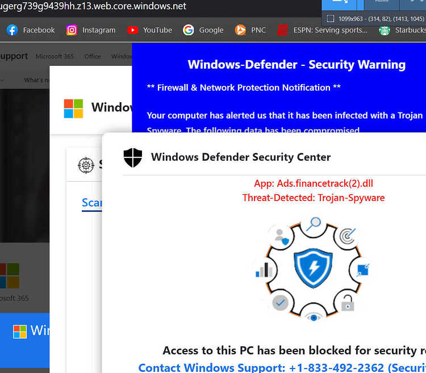Click the Microsoft logo beside Windows heading
The width and height of the screenshot is (426, 373).
click(x=73, y=108)
